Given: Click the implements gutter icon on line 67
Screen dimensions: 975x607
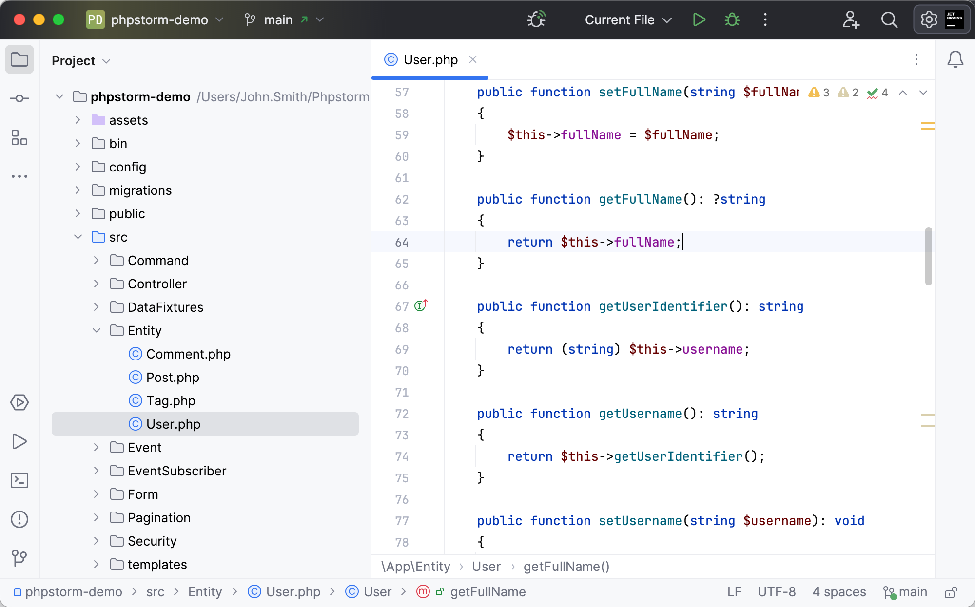Looking at the screenshot, I should pyautogui.click(x=420, y=306).
